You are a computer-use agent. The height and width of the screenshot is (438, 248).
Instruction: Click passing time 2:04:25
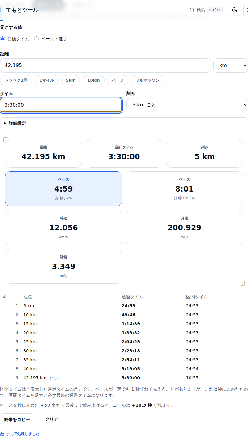point(131,342)
